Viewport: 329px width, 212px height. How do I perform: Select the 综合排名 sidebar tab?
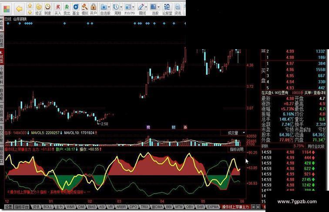tap(2, 114)
